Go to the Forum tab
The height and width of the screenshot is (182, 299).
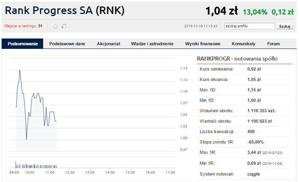(273, 44)
